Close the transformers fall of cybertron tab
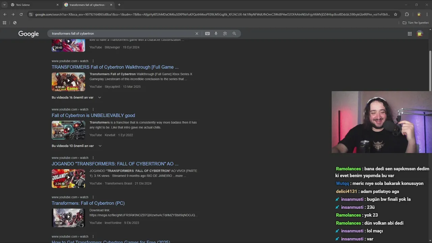This screenshot has height=243, width=432. click(x=111, y=5)
